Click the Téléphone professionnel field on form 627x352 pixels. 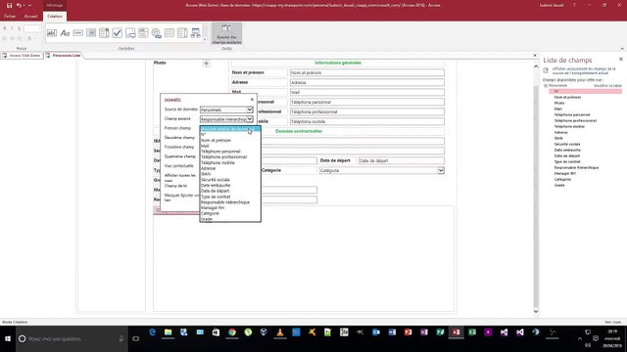367,111
